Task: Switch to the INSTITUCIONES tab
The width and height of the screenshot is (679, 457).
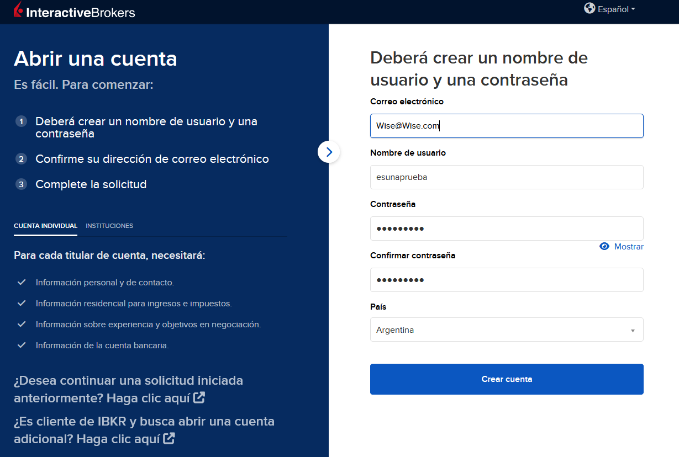Action: (109, 226)
